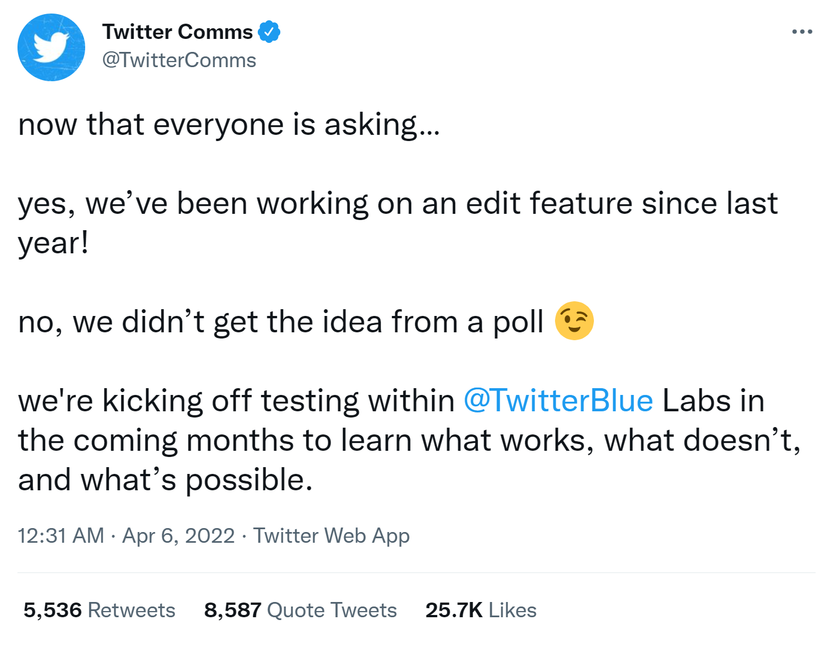The height and width of the screenshot is (646, 828).
Task: Click the winking face emoji
Action: click(574, 321)
